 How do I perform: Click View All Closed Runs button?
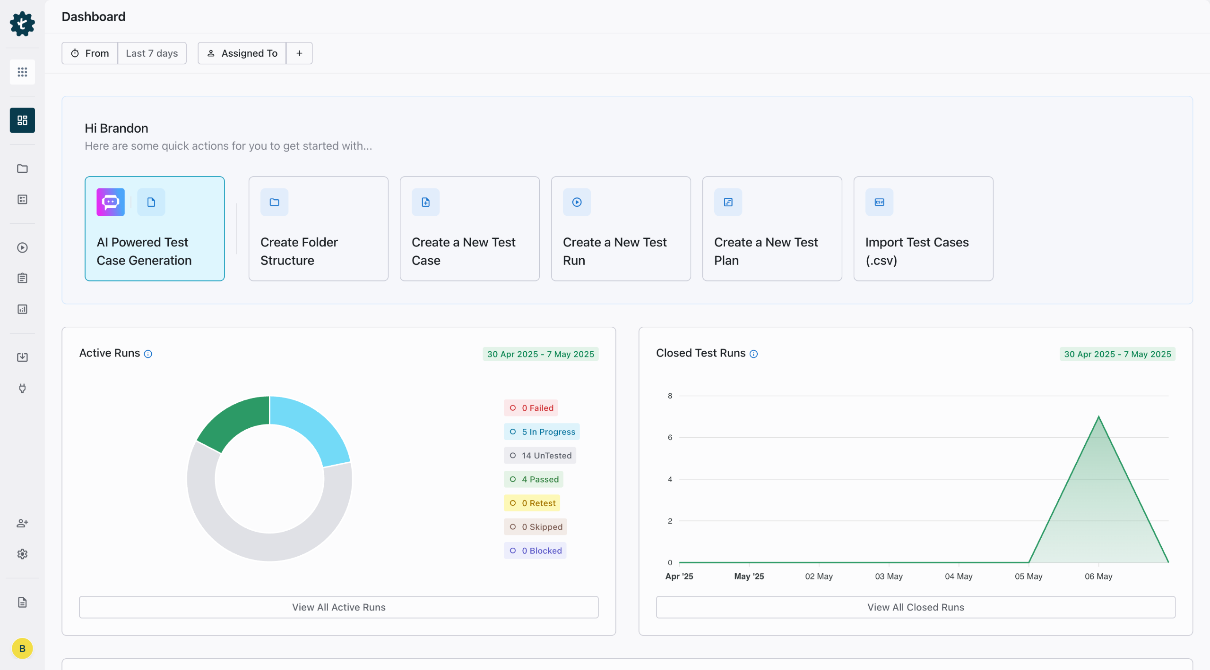pyautogui.click(x=915, y=607)
